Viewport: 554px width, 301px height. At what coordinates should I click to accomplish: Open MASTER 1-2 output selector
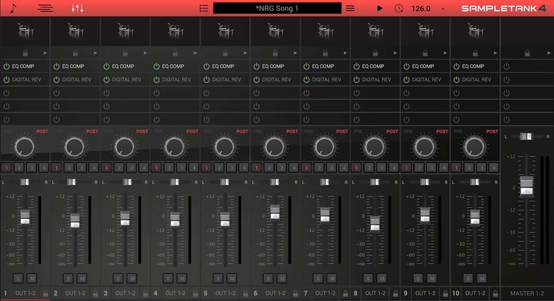pyautogui.click(x=527, y=293)
